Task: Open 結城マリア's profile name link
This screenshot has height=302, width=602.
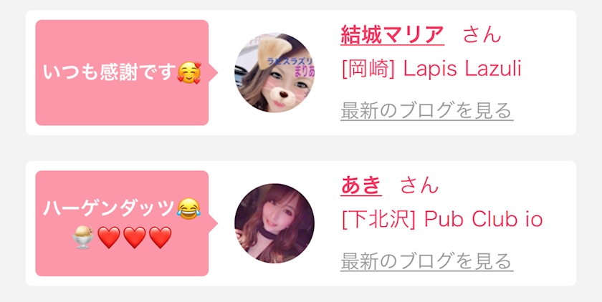Action: point(393,35)
